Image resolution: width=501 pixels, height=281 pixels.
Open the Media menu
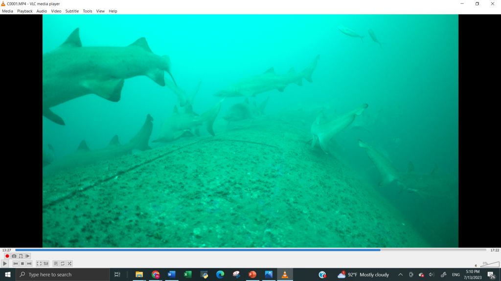point(7,11)
